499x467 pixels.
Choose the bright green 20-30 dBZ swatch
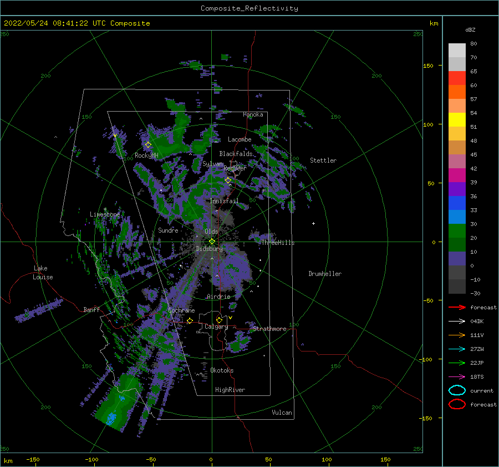tap(457, 231)
